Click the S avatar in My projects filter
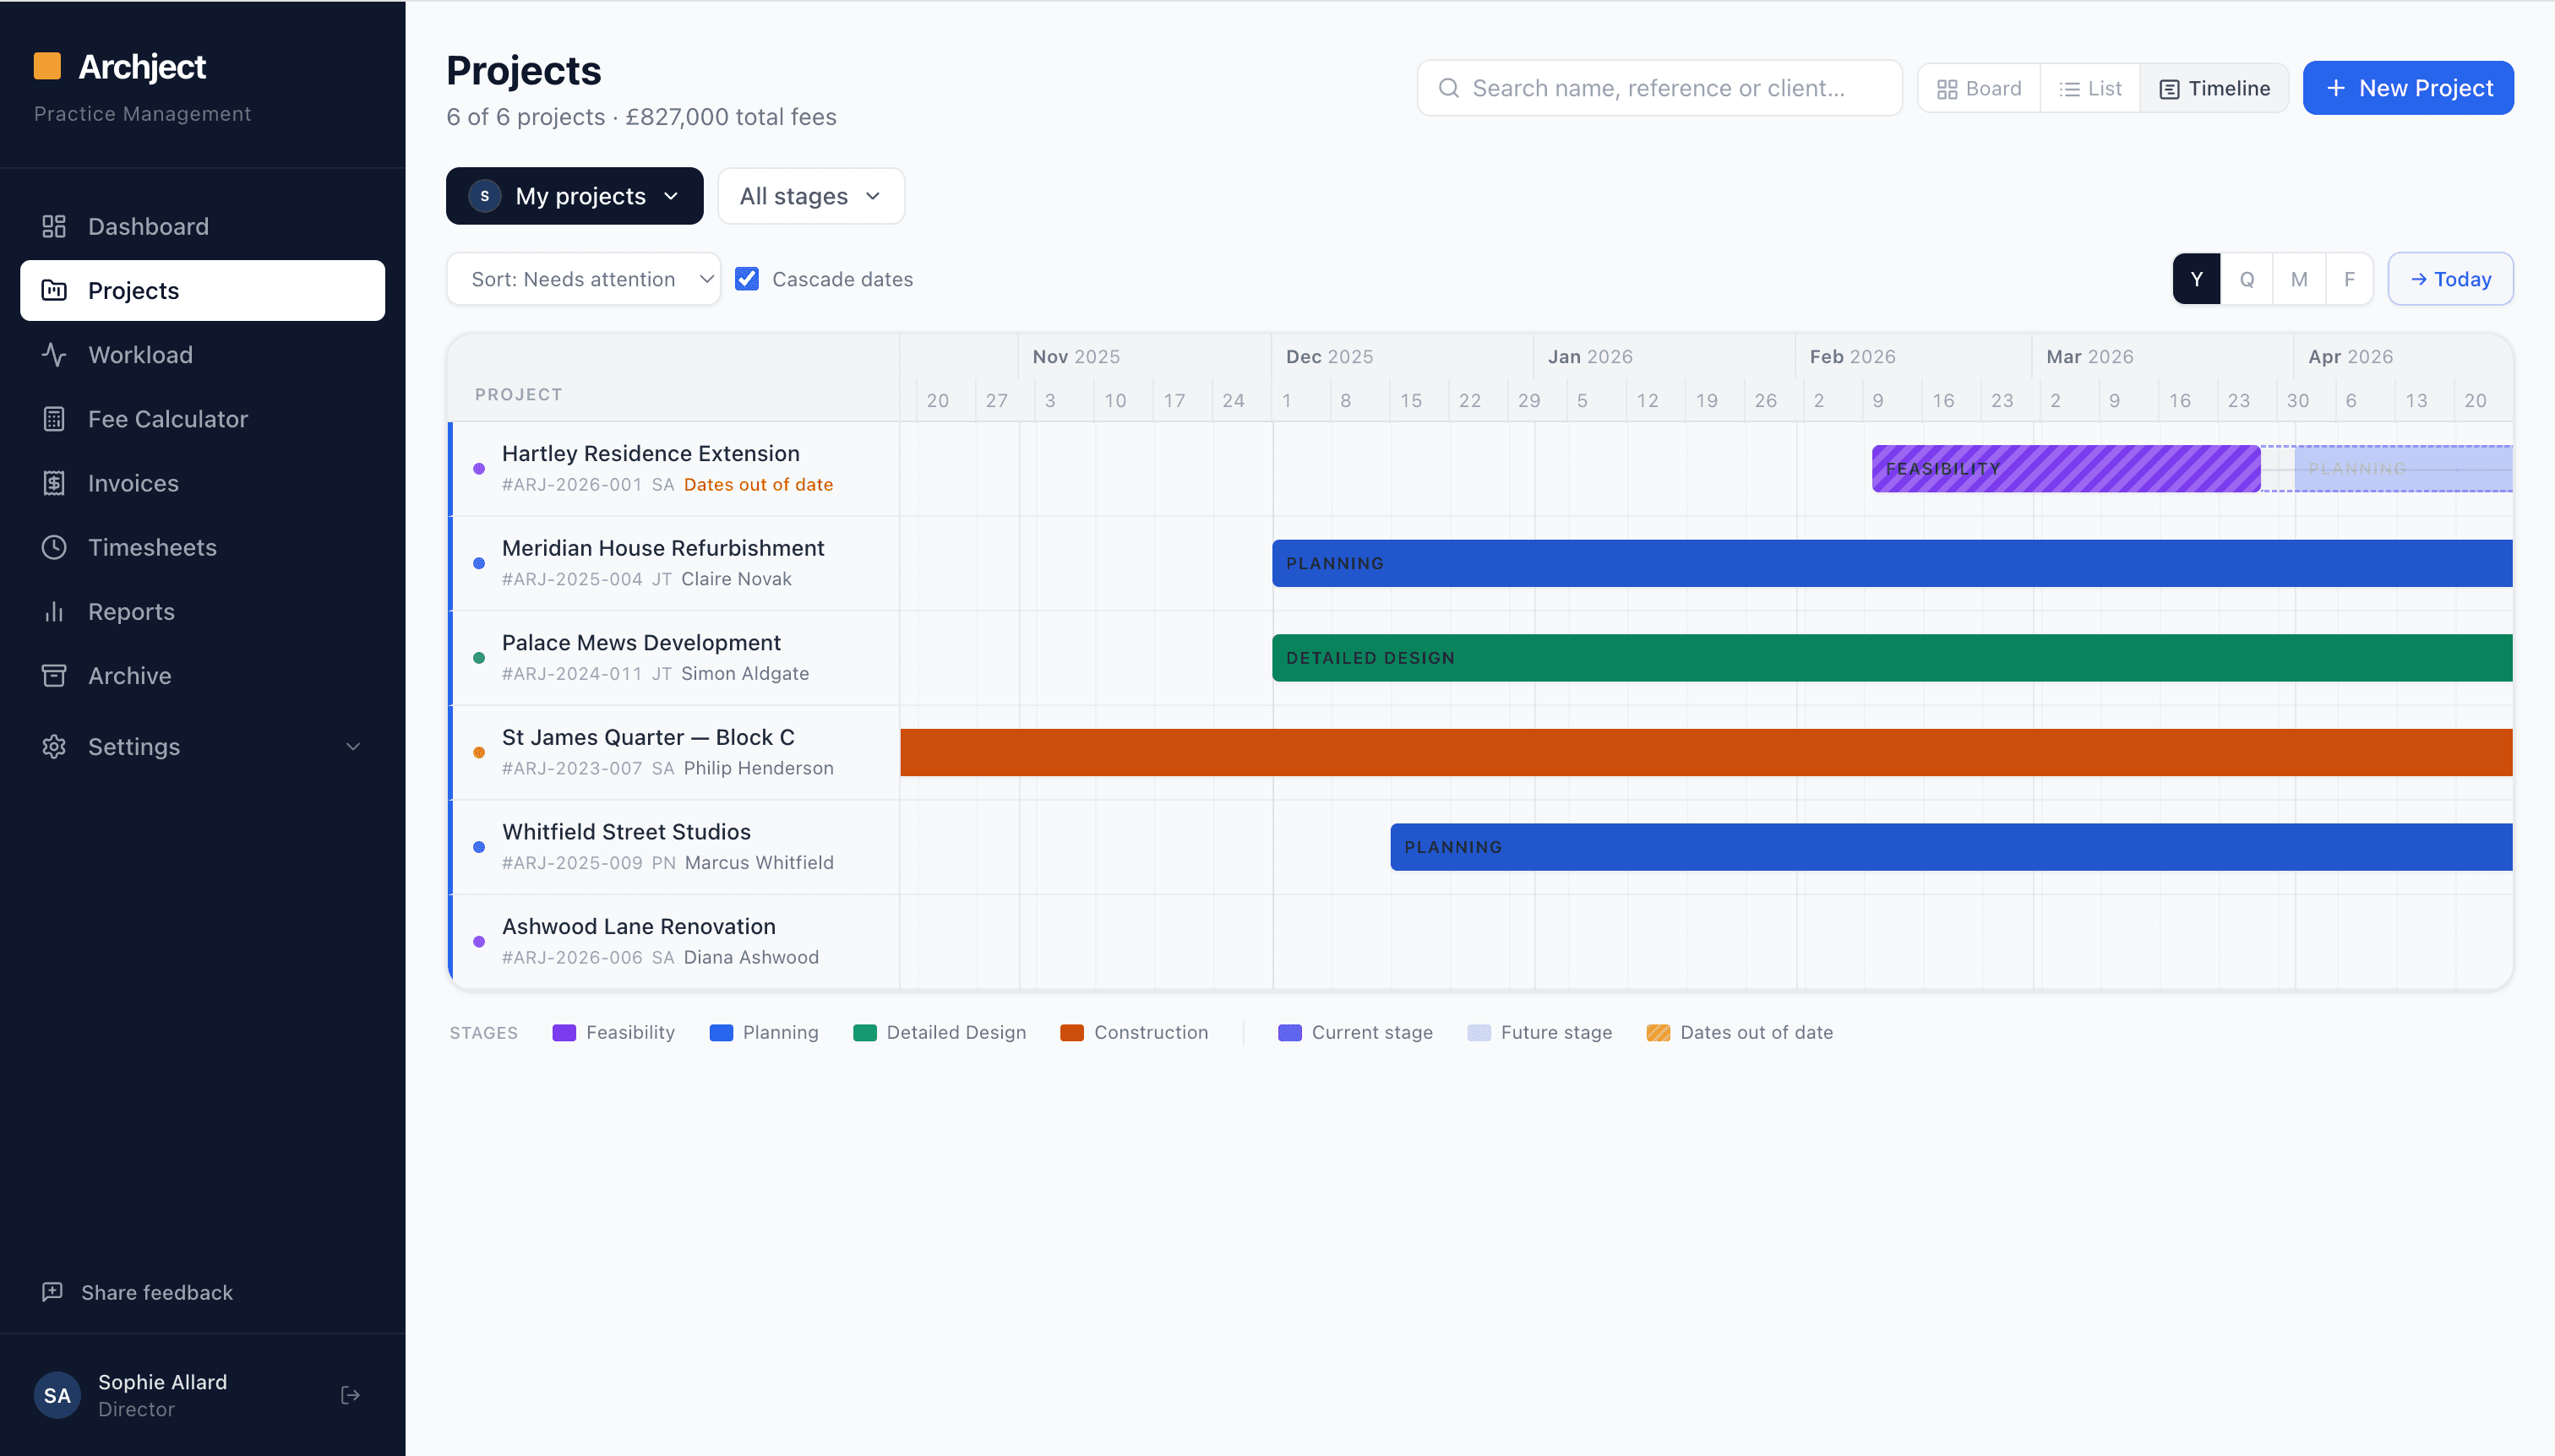Screen dimensions: 2555x1456 pos(485,196)
